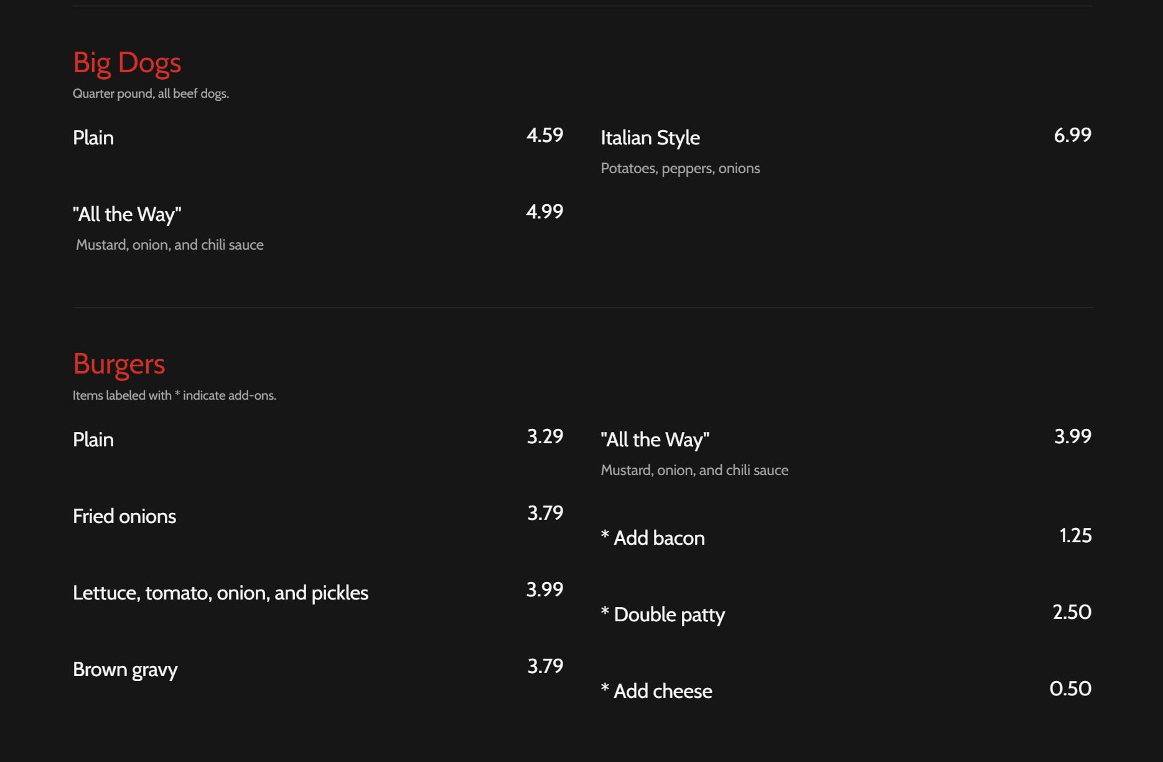1163x762 pixels.
Task: Click the 6.99 Italian Style price
Action: coord(1072,135)
